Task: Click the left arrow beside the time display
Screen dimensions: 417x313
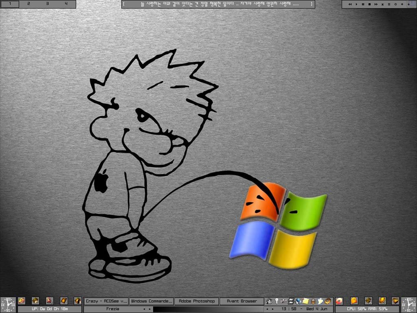Action: (267, 309)
